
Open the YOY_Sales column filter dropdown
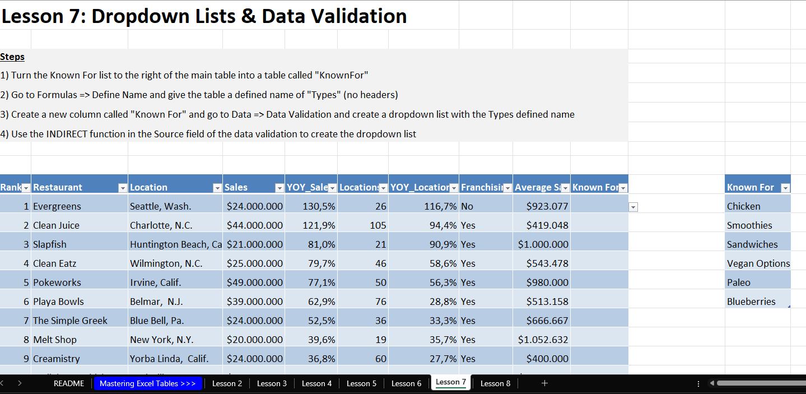pos(332,188)
